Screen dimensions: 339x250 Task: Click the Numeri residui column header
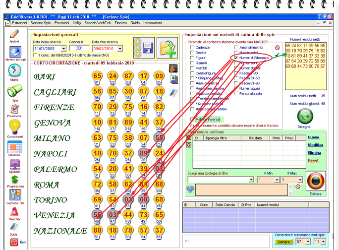pos(282,205)
